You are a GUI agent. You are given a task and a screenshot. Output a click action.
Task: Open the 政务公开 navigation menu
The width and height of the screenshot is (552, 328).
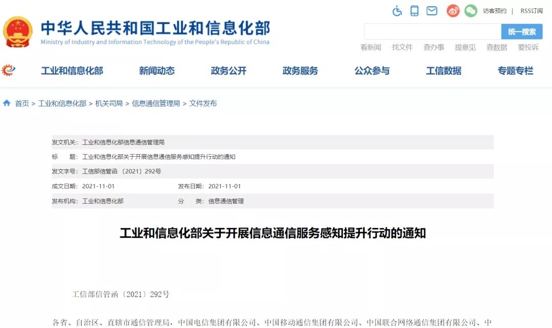(x=228, y=71)
